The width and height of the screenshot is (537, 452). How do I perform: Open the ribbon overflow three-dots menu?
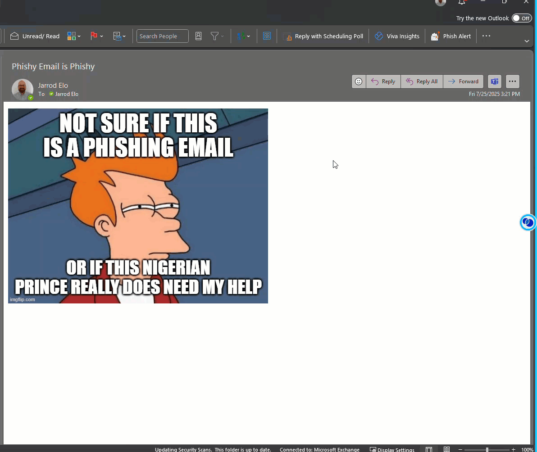coord(486,36)
